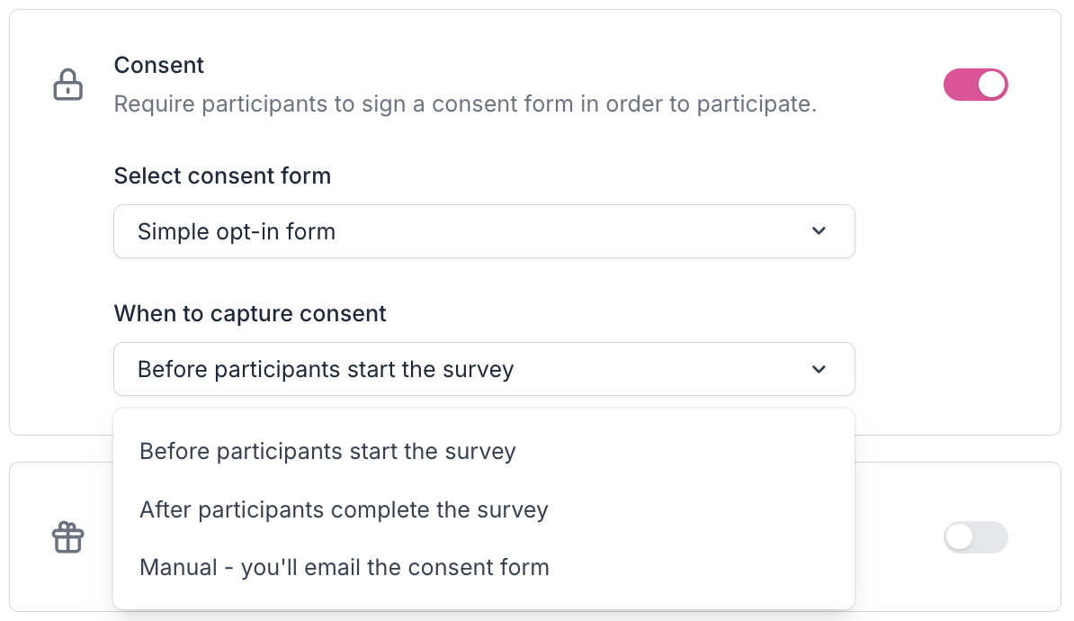Click the gray track of the gift section switch
This screenshot has width=1074, height=621.
tap(991, 538)
